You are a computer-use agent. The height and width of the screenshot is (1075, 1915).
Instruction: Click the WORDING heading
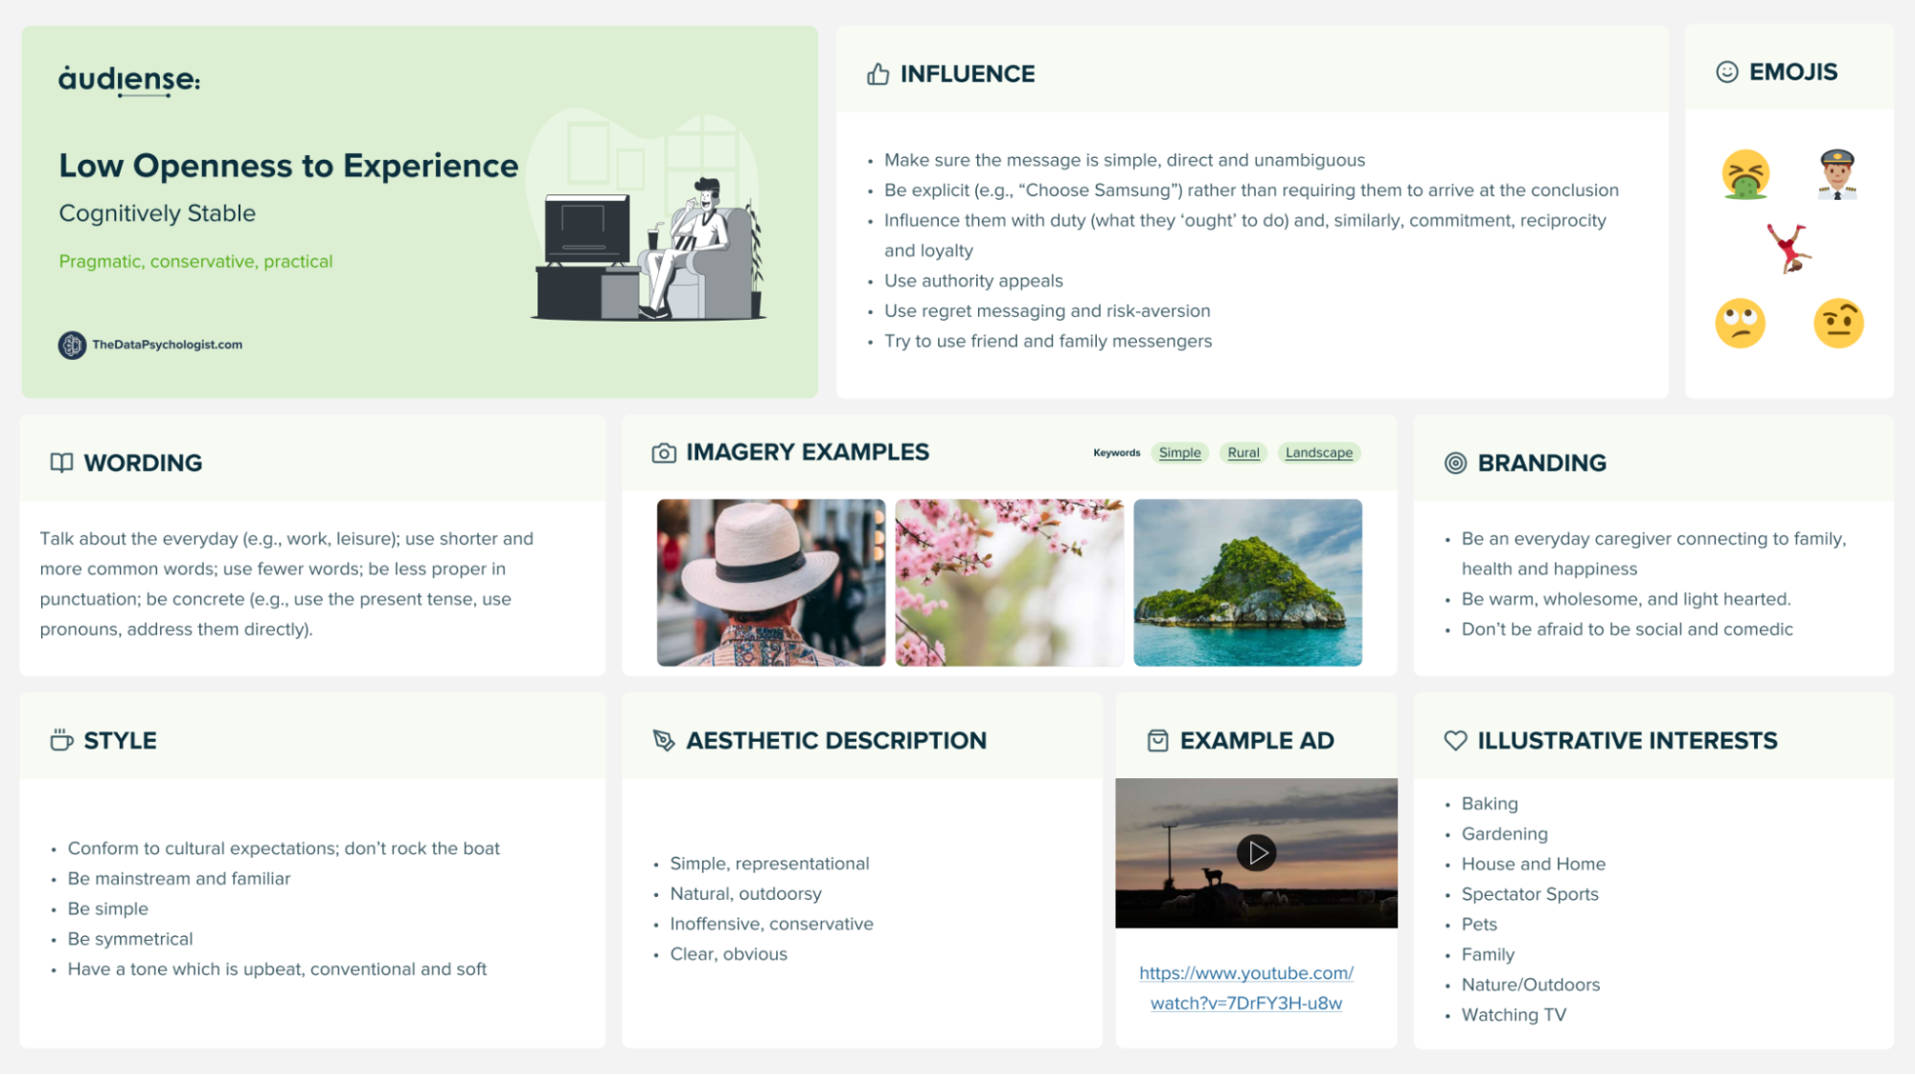143,463
